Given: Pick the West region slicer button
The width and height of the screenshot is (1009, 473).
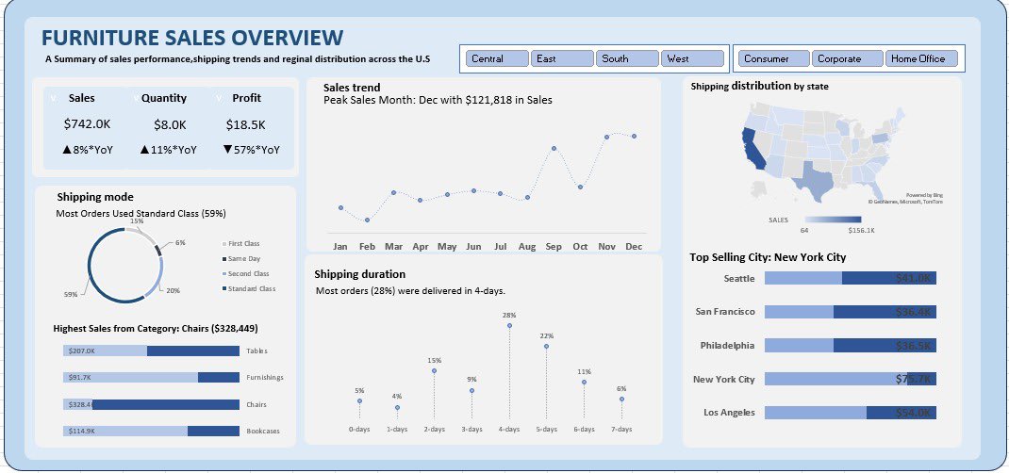Looking at the screenshot, I should pos(692,58).
